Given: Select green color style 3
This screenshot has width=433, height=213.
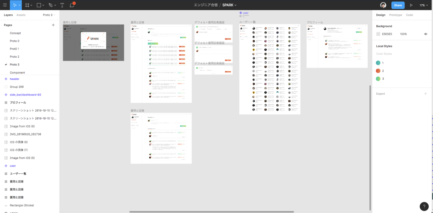Looking at the screenshot, I should [378, 79].
